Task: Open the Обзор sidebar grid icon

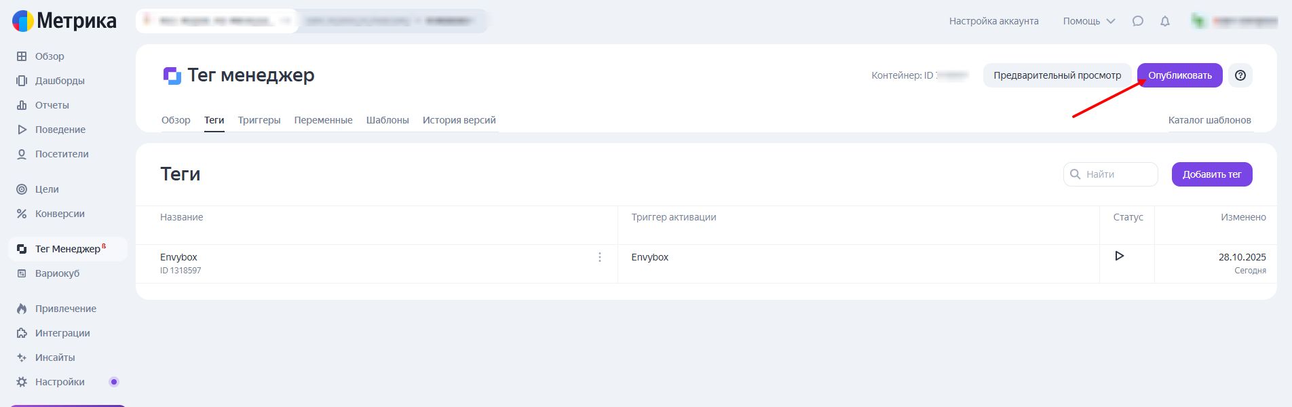Action: click(x=22, y=56)
